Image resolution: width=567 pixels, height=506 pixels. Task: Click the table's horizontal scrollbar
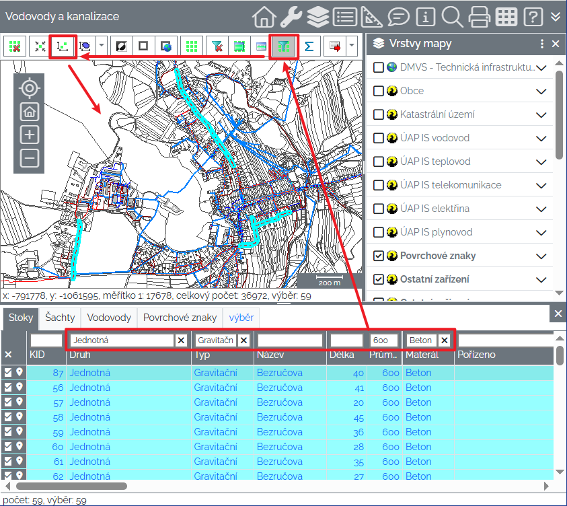pyautogui.click(x=71, y=485)
